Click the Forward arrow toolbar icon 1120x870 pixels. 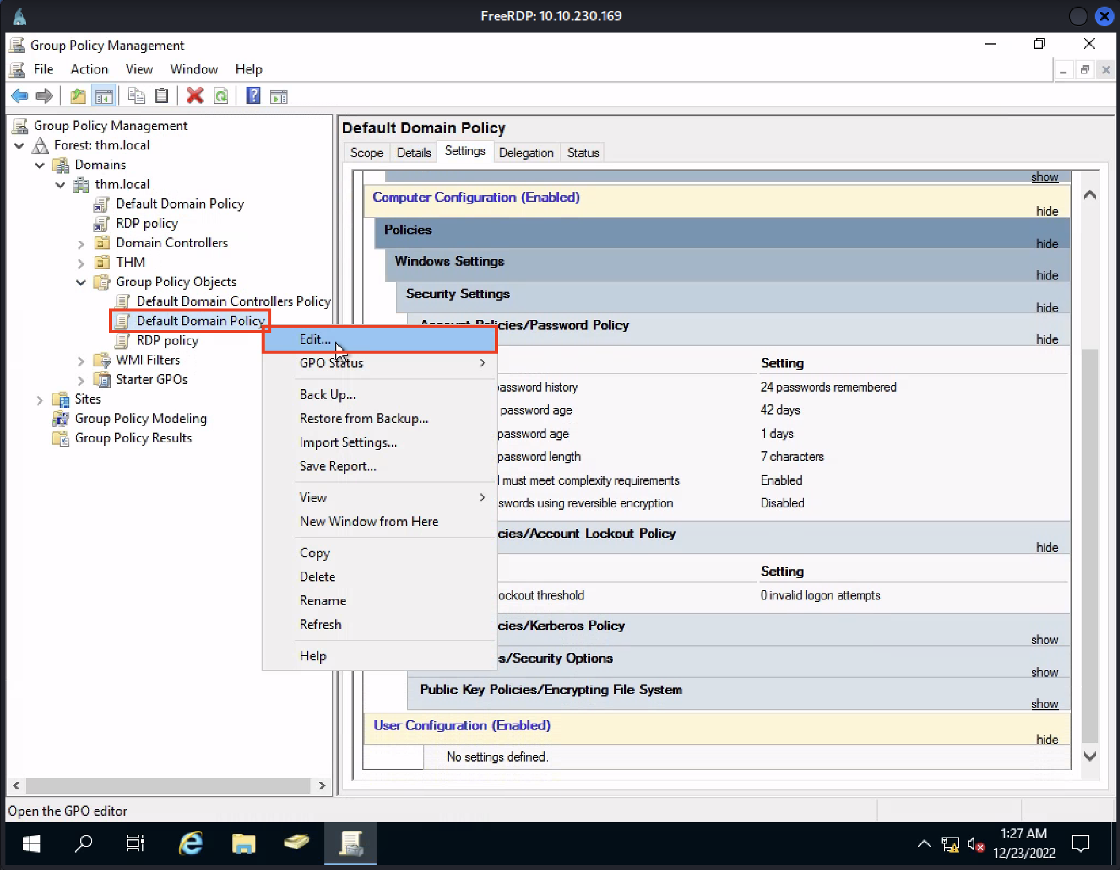tap(44, 96)
